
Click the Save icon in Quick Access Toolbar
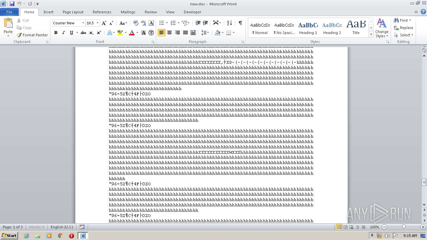pos(12,4)
